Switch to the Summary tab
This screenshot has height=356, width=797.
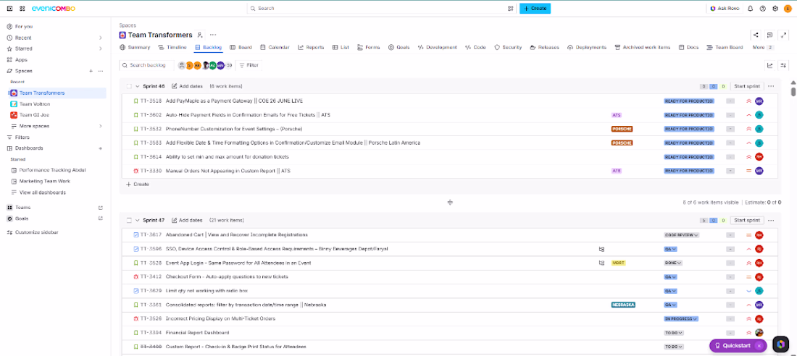tap(135, 47)
